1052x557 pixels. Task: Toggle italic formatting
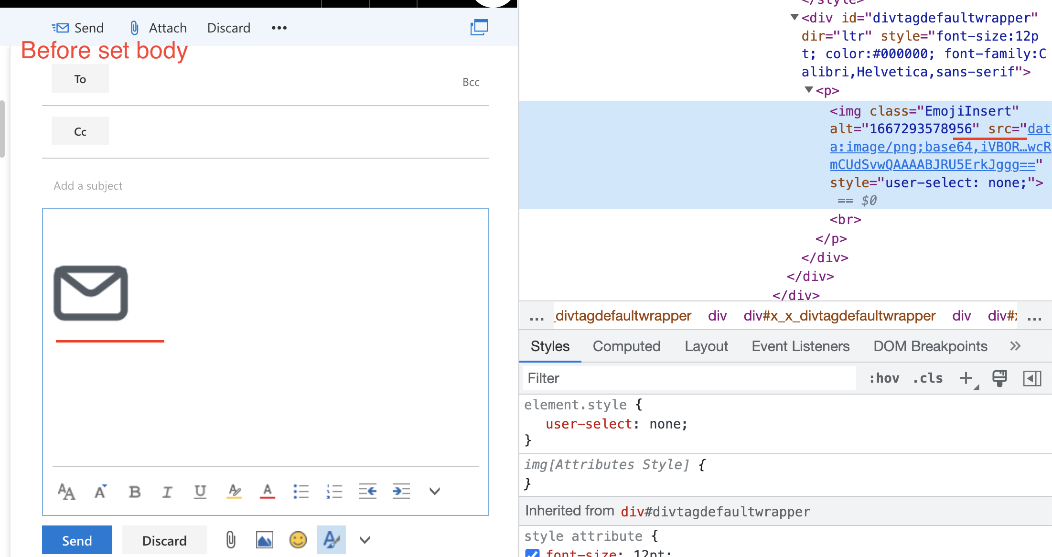tap(167, 491)
